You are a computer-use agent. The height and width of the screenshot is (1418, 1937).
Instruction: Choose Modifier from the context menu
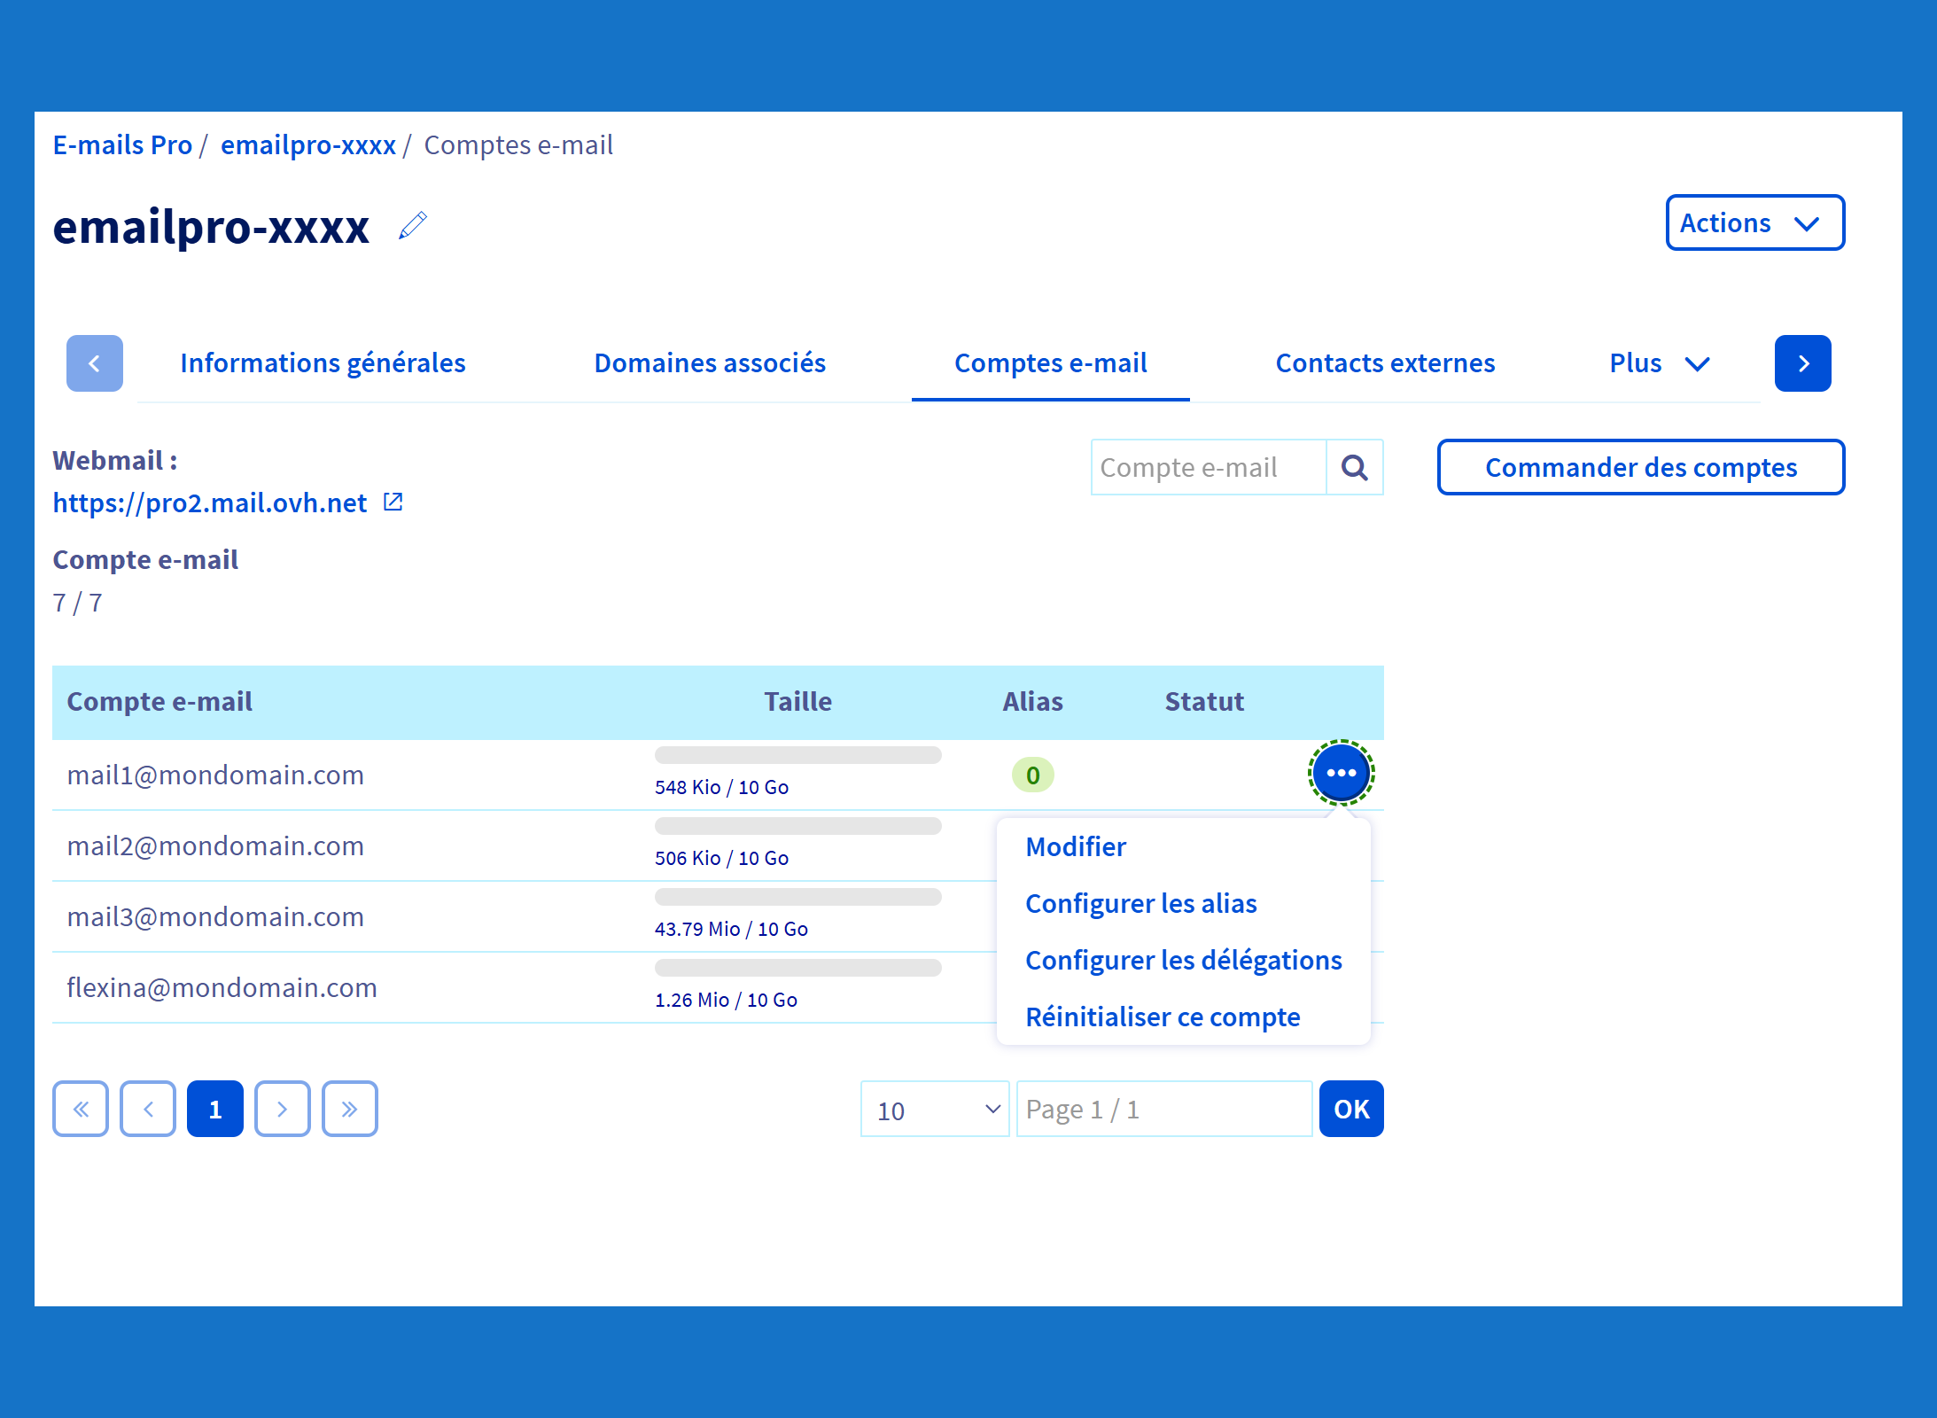click(x=1076, y=846)
